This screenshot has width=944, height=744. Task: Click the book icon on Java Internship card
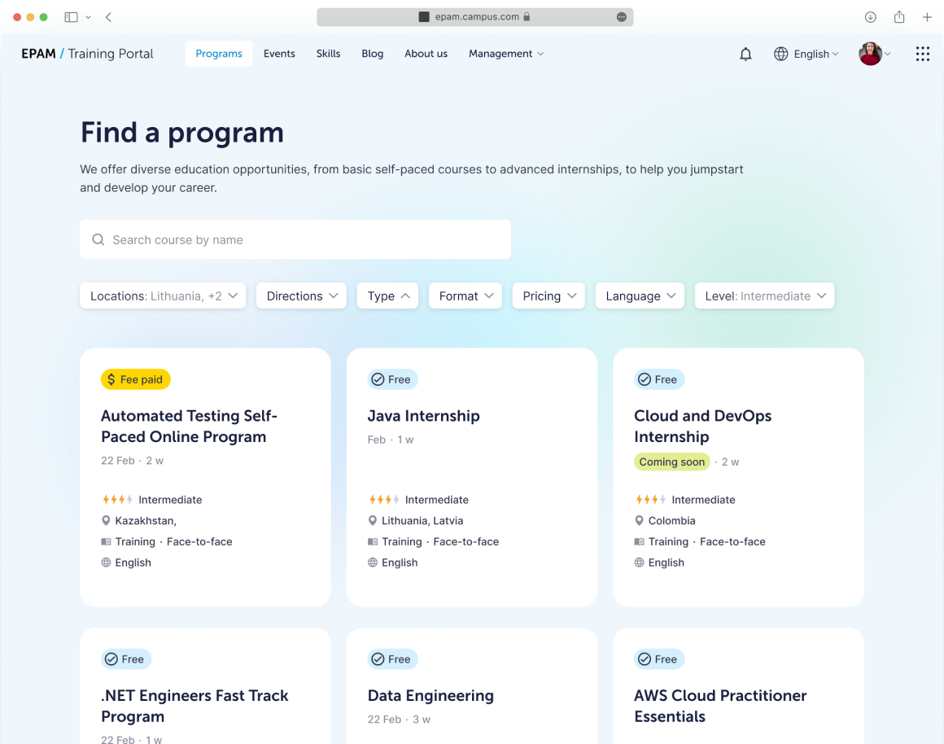tap(373, 541)
